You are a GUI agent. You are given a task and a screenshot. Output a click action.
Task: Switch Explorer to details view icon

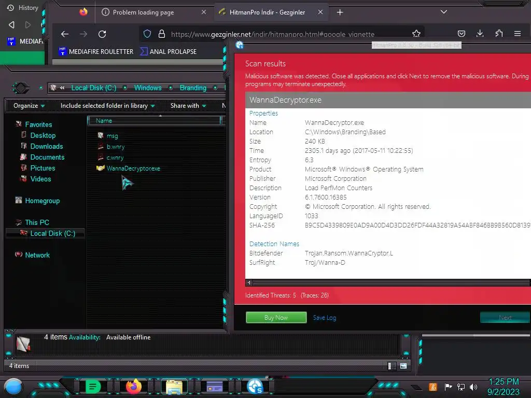392,366
